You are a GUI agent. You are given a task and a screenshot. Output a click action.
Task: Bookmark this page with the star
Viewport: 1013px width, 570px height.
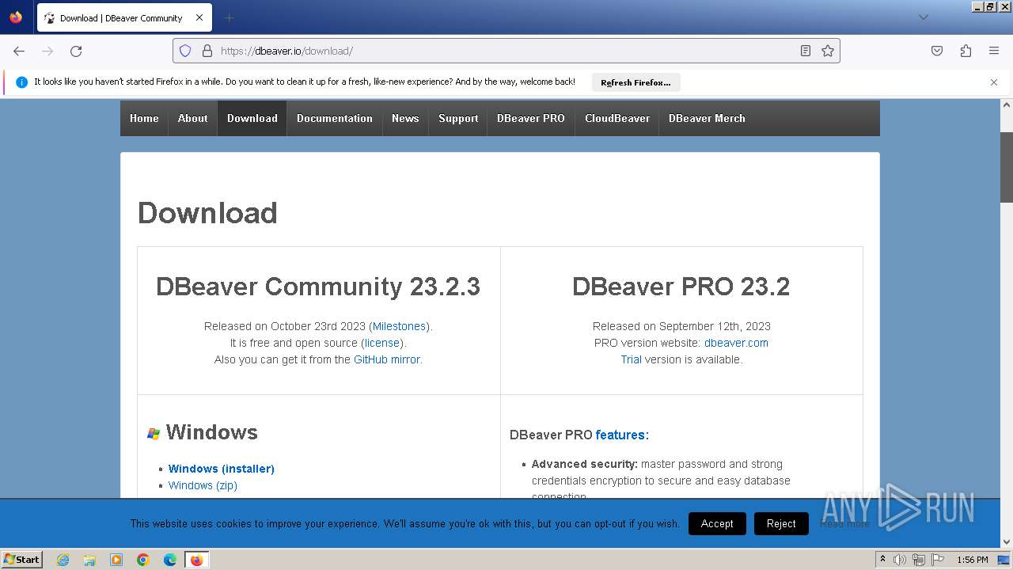(x=828, y=51)
